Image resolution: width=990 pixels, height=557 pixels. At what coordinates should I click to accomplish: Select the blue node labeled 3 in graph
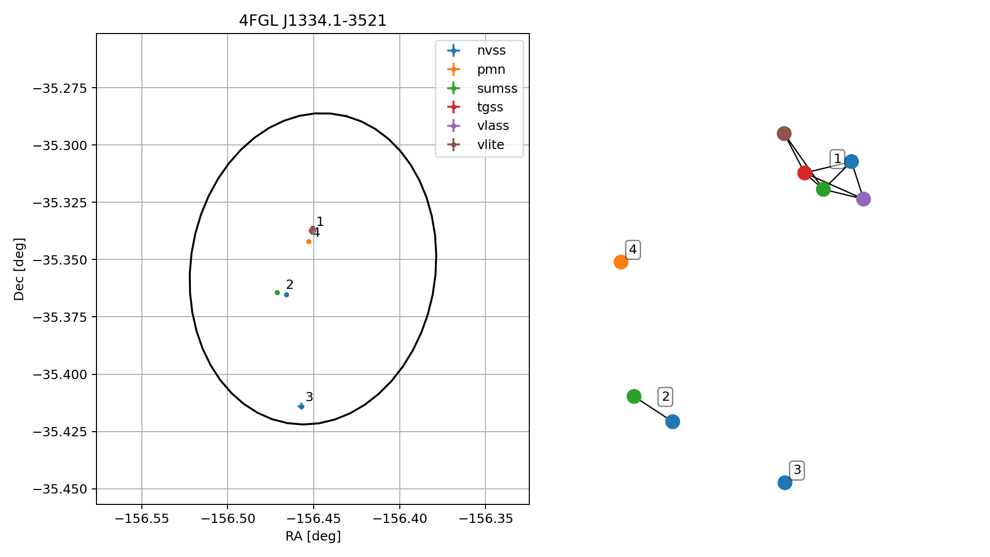pyautogui.click(x=785, y=483)
